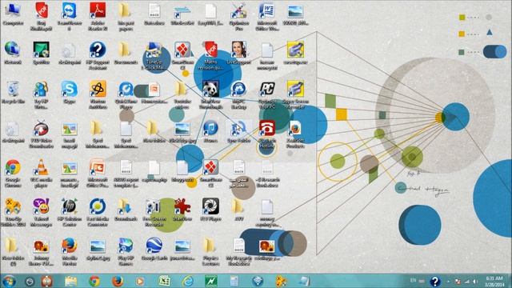
Task: Open the volume control in the tray
Action: (x=475, y=282)
